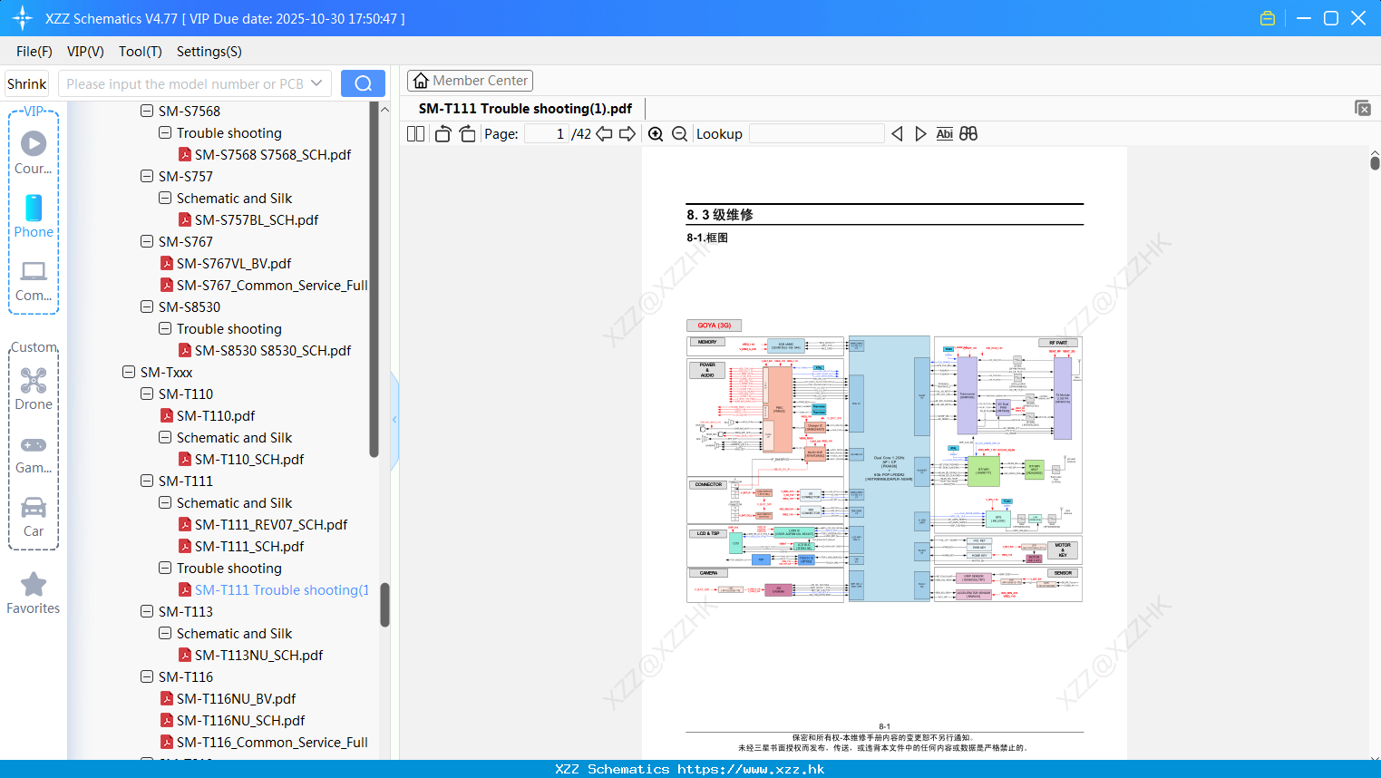Select Game category in sidebar
Image resolution: width=1381 pixels, height=778 pixels.
[34, 453]
